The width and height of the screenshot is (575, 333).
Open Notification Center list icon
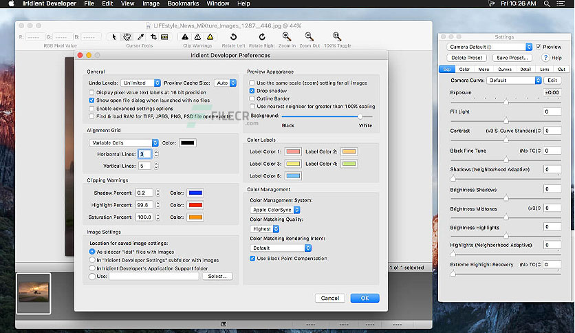pos(561,3)
